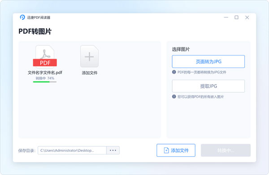This screenshot has height=175, width=269.
Task: Click the greyed 转换中 button
Action: (226, 150)
